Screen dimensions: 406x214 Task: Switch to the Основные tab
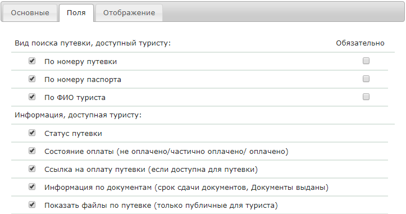click(x=30, y=13)
